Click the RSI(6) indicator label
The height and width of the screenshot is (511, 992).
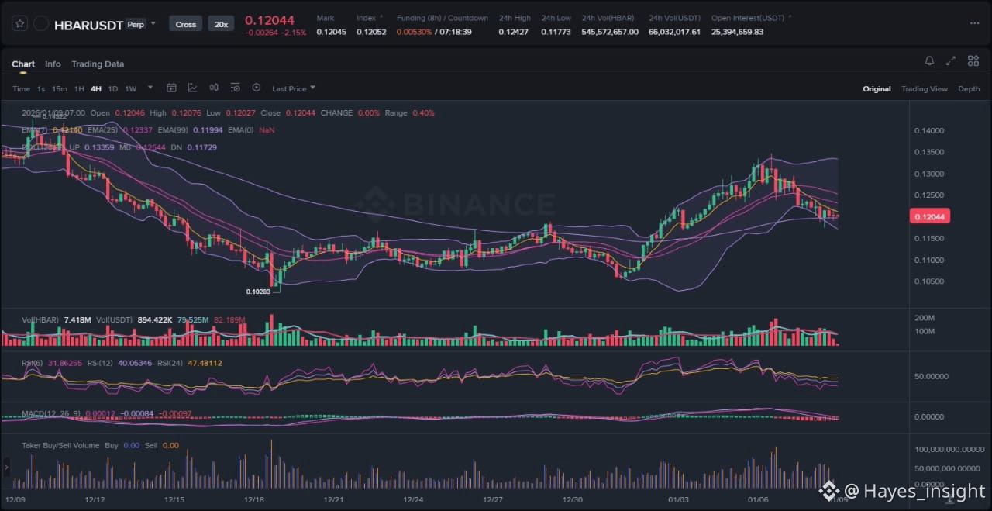pos(33,362)
